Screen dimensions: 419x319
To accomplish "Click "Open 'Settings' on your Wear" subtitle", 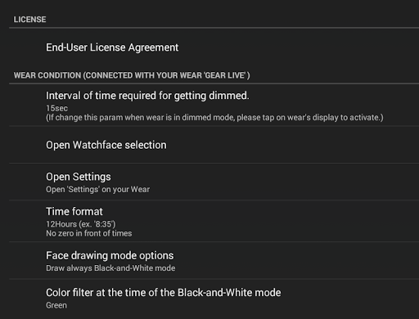I will point(97,189).
